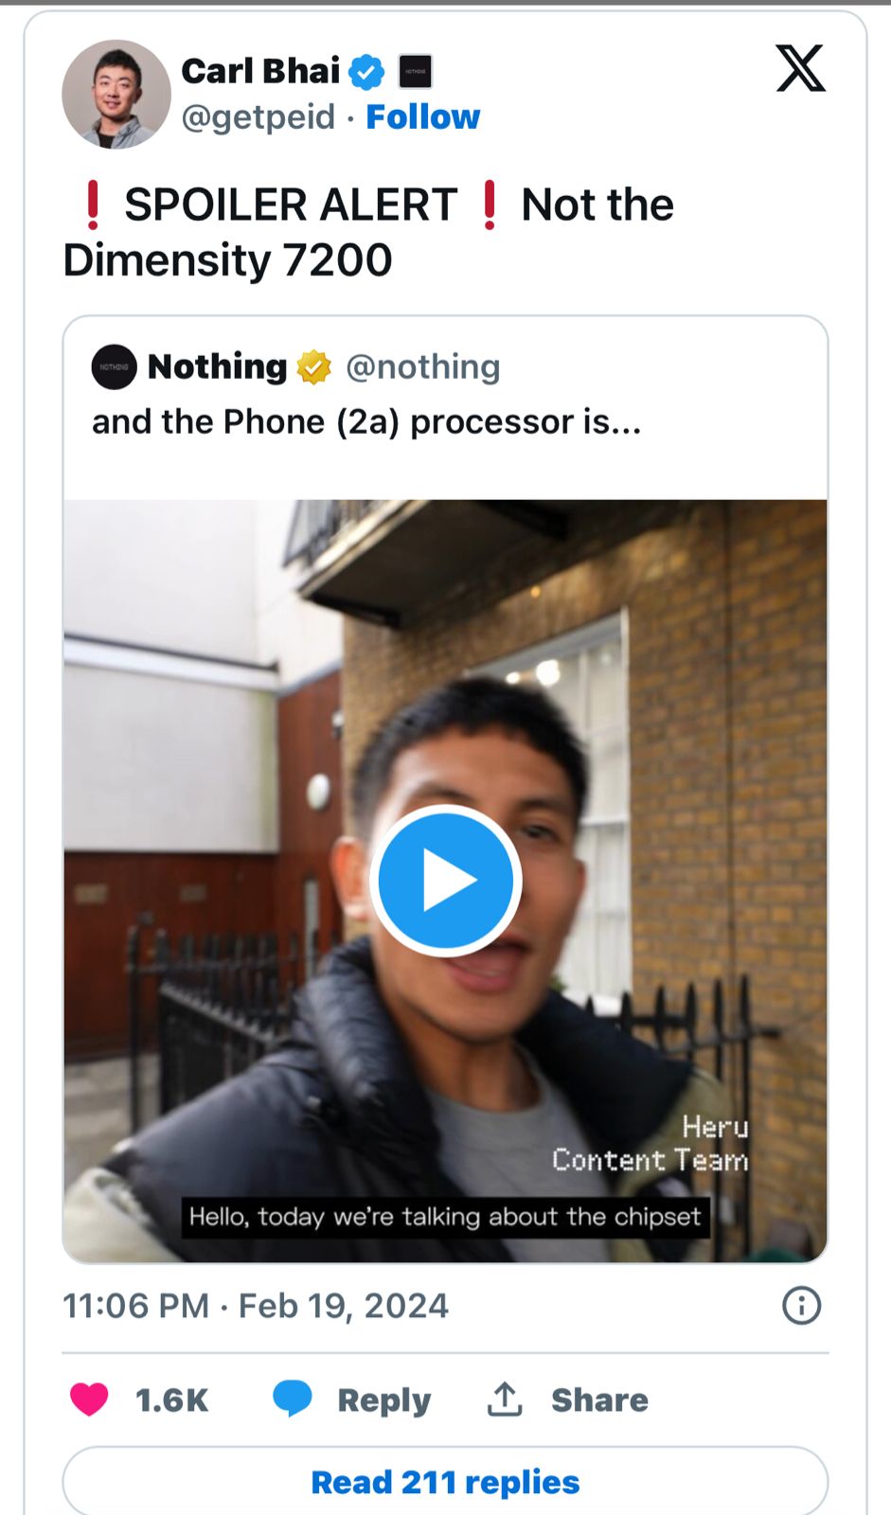Click Nothing's gold verified badge
This screenshot has width=891, height=1515.
314,367
